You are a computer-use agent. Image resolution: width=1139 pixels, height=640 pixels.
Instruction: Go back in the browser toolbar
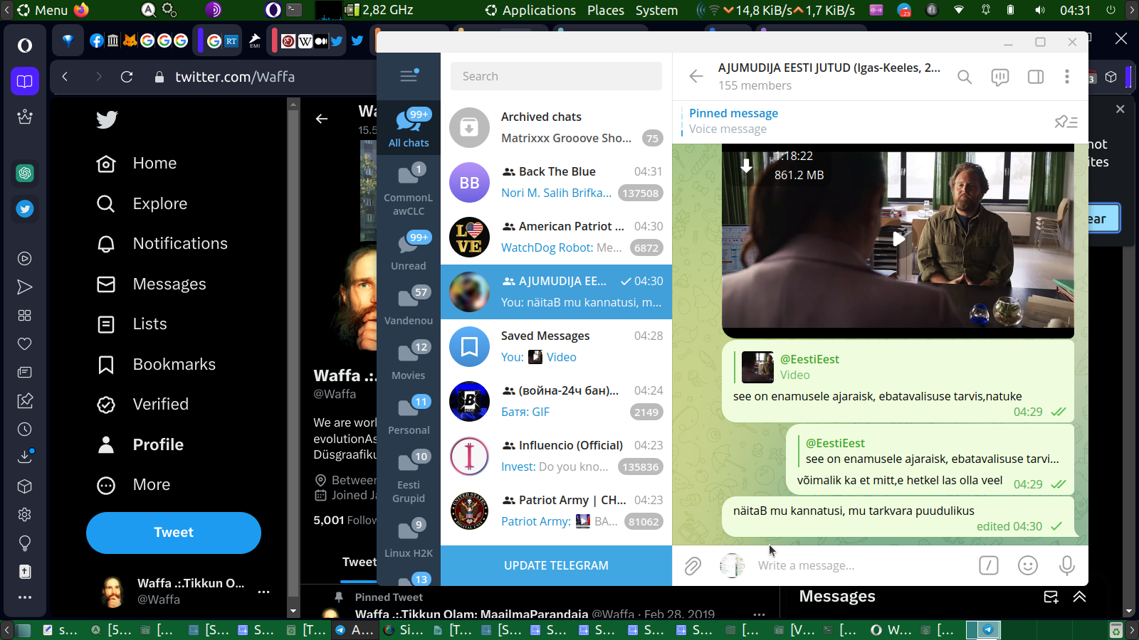tap(65, 77)
